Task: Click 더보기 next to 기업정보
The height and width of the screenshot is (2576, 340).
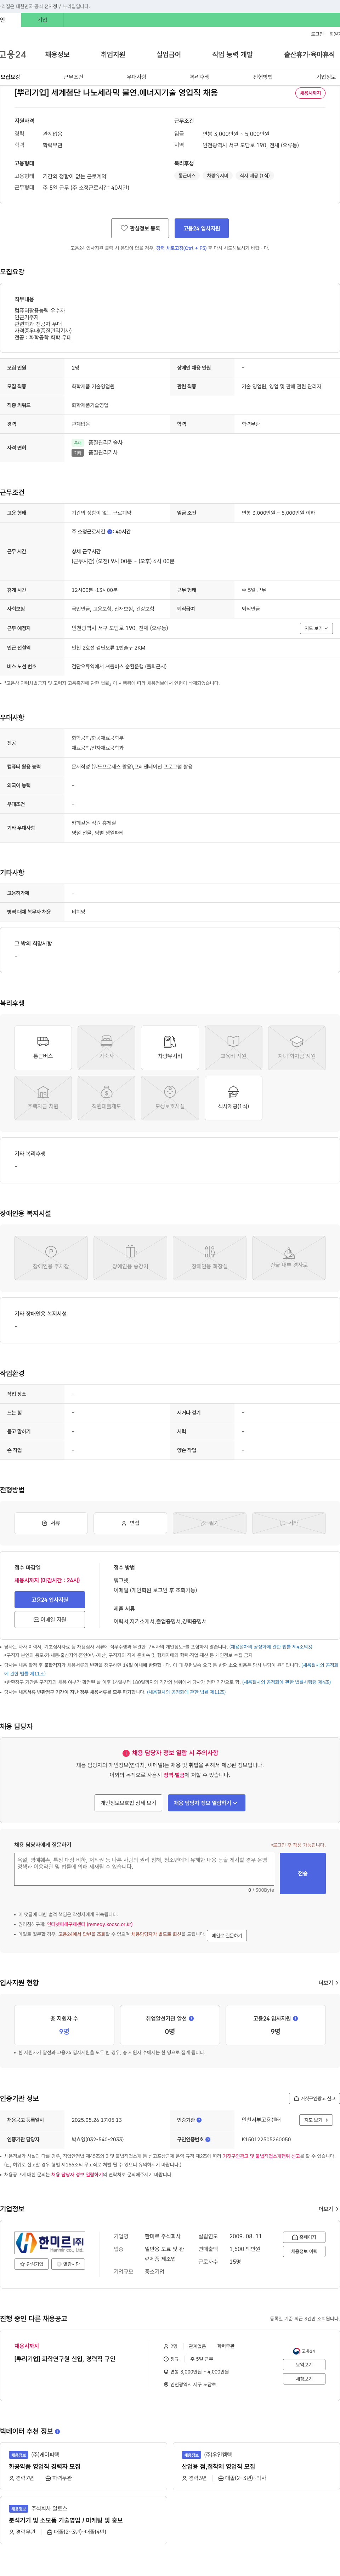Action: point(328,2209)
